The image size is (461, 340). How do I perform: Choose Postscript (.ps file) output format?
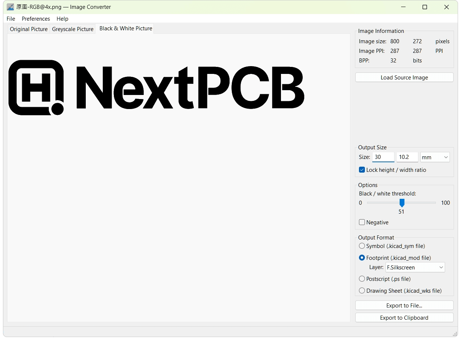[x=362, y=279]
